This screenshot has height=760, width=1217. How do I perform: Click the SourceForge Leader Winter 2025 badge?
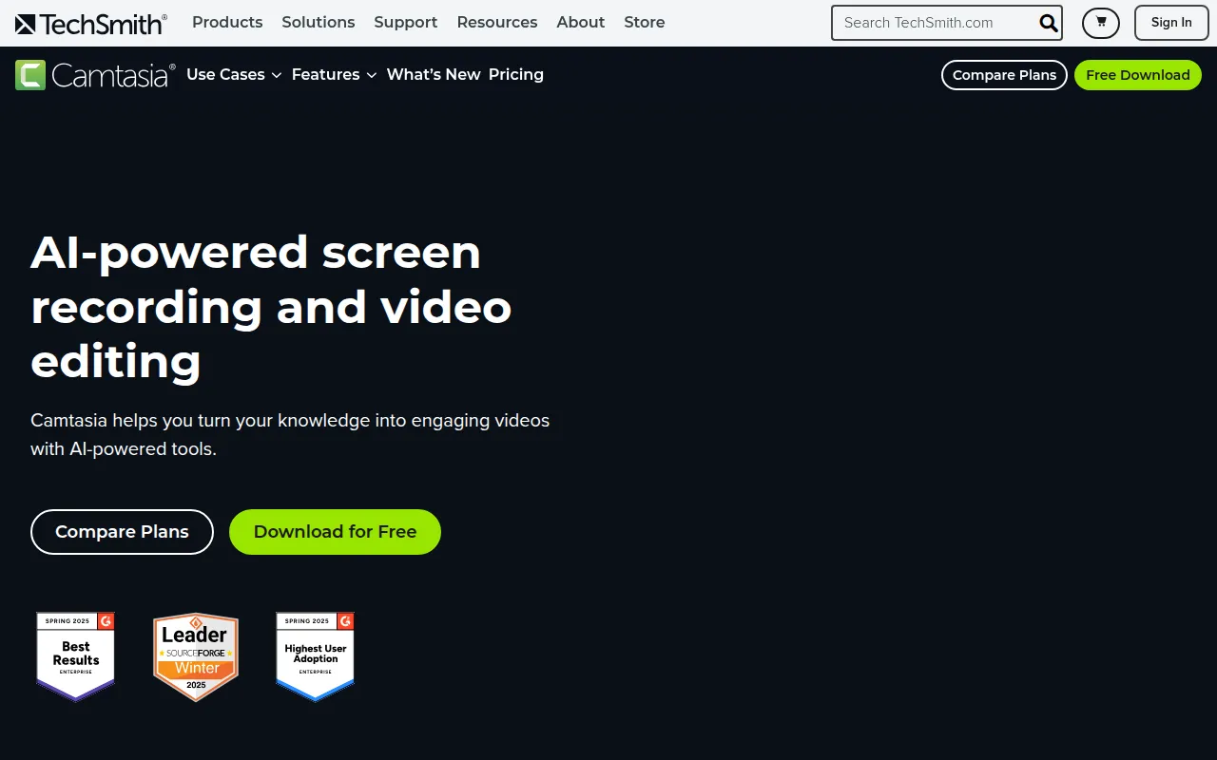195,656
